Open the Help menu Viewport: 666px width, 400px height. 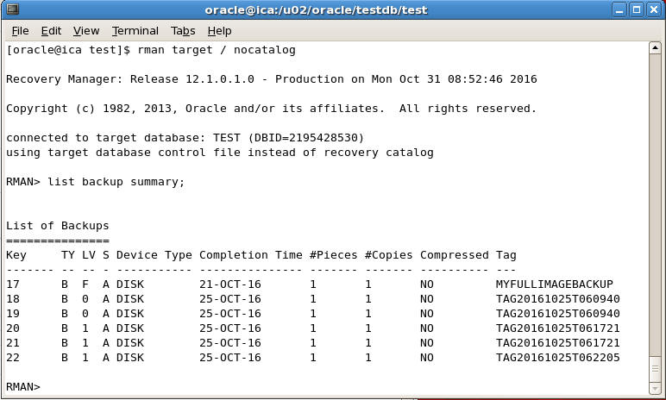pyautogui.click(x=219, y=31)
